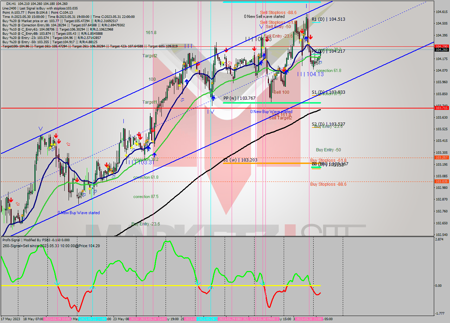450x323 pixels.
Task: Click the 103.035 stoploss price tag on the axis
Action: pyautogui.click(x=442, y=182)
